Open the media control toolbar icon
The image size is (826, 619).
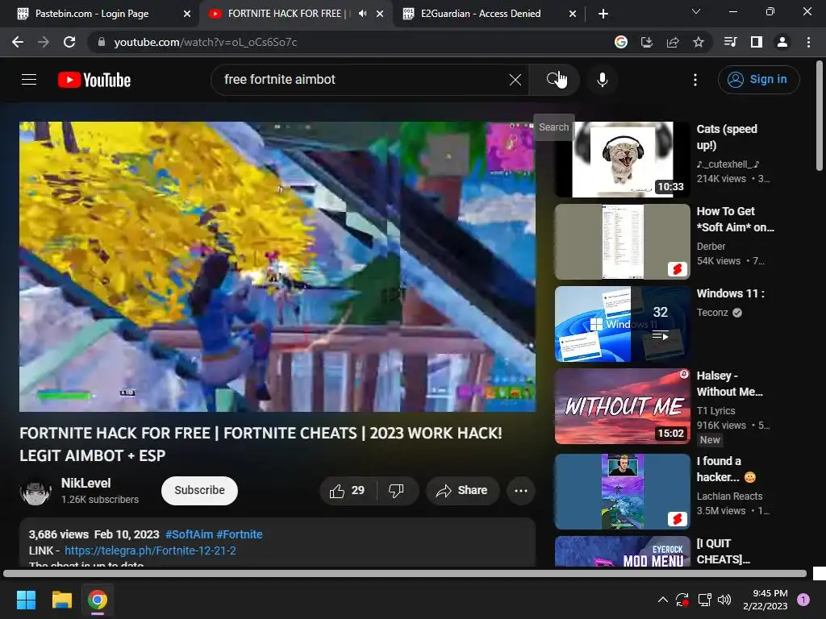(730, 42)
